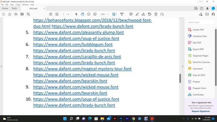Viewport: 217px width, 122px height.
Task: Add a sticky note comment
Action: (x=131, y=14)
